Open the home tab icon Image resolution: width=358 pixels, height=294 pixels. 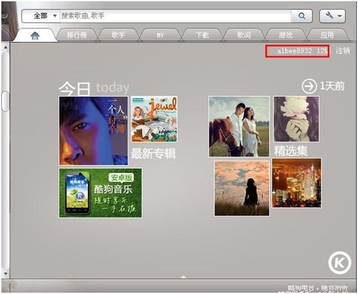(35, 35)
